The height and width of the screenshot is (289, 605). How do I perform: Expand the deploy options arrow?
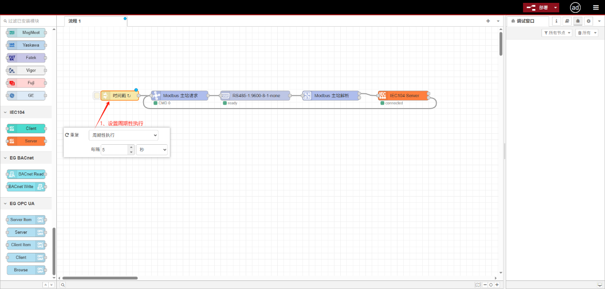556,8
